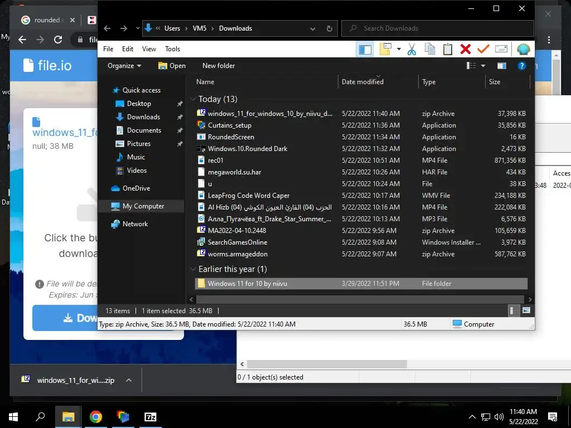This screenshot has height=428, width=571.
Task: Go forward in Explorer navigation
Action: point(124,28)
